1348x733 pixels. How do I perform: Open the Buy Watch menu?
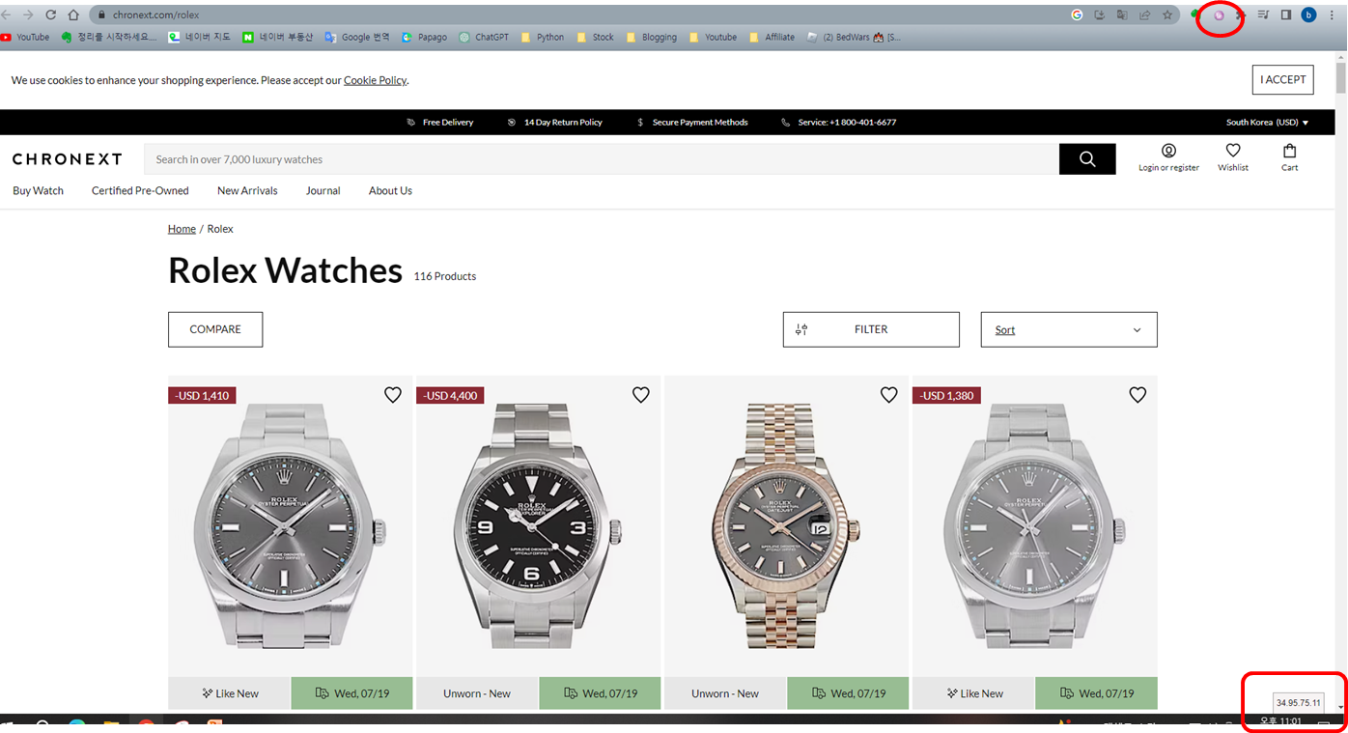coord(38,191)
